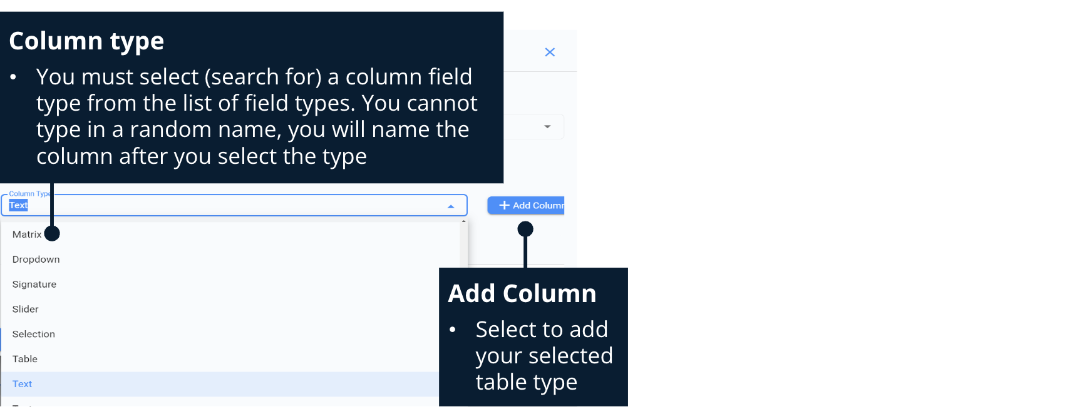Choose Matrix from the column type list

coord(27,235)
